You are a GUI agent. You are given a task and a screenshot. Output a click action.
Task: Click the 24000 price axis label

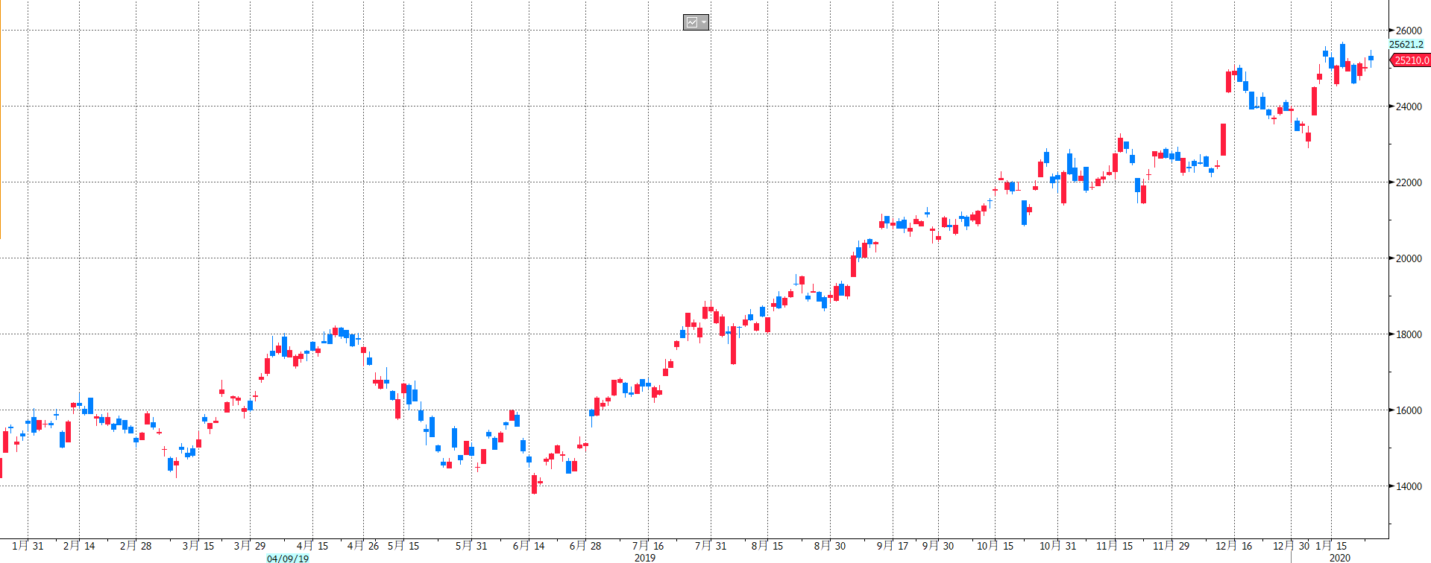tap(1409, 106)
